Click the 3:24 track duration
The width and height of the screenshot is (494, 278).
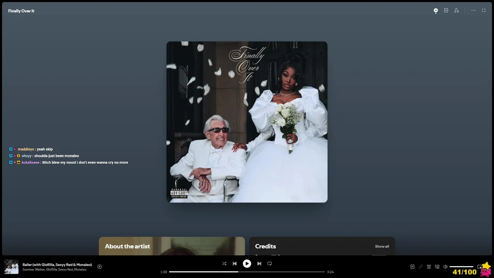(x=330, y=272)
